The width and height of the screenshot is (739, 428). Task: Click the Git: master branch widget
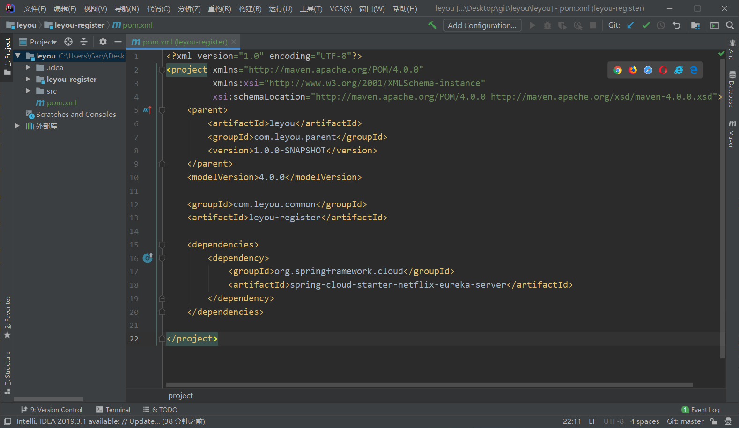[685, 421]
